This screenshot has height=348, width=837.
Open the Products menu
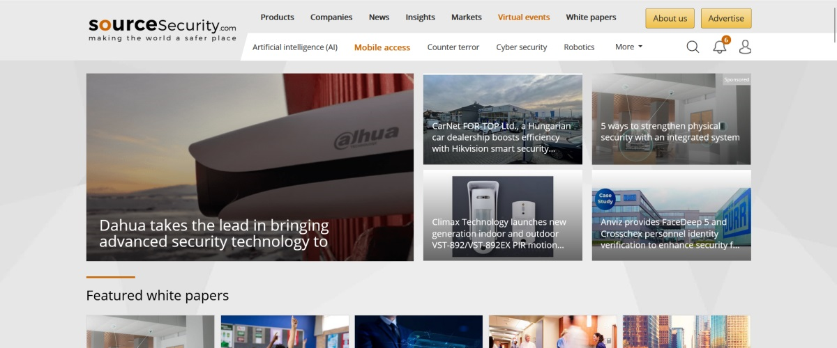277,17
